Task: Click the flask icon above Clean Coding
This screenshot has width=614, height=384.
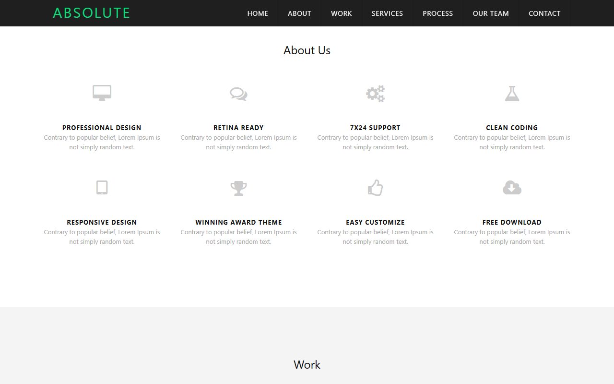Action: (512, 93)
